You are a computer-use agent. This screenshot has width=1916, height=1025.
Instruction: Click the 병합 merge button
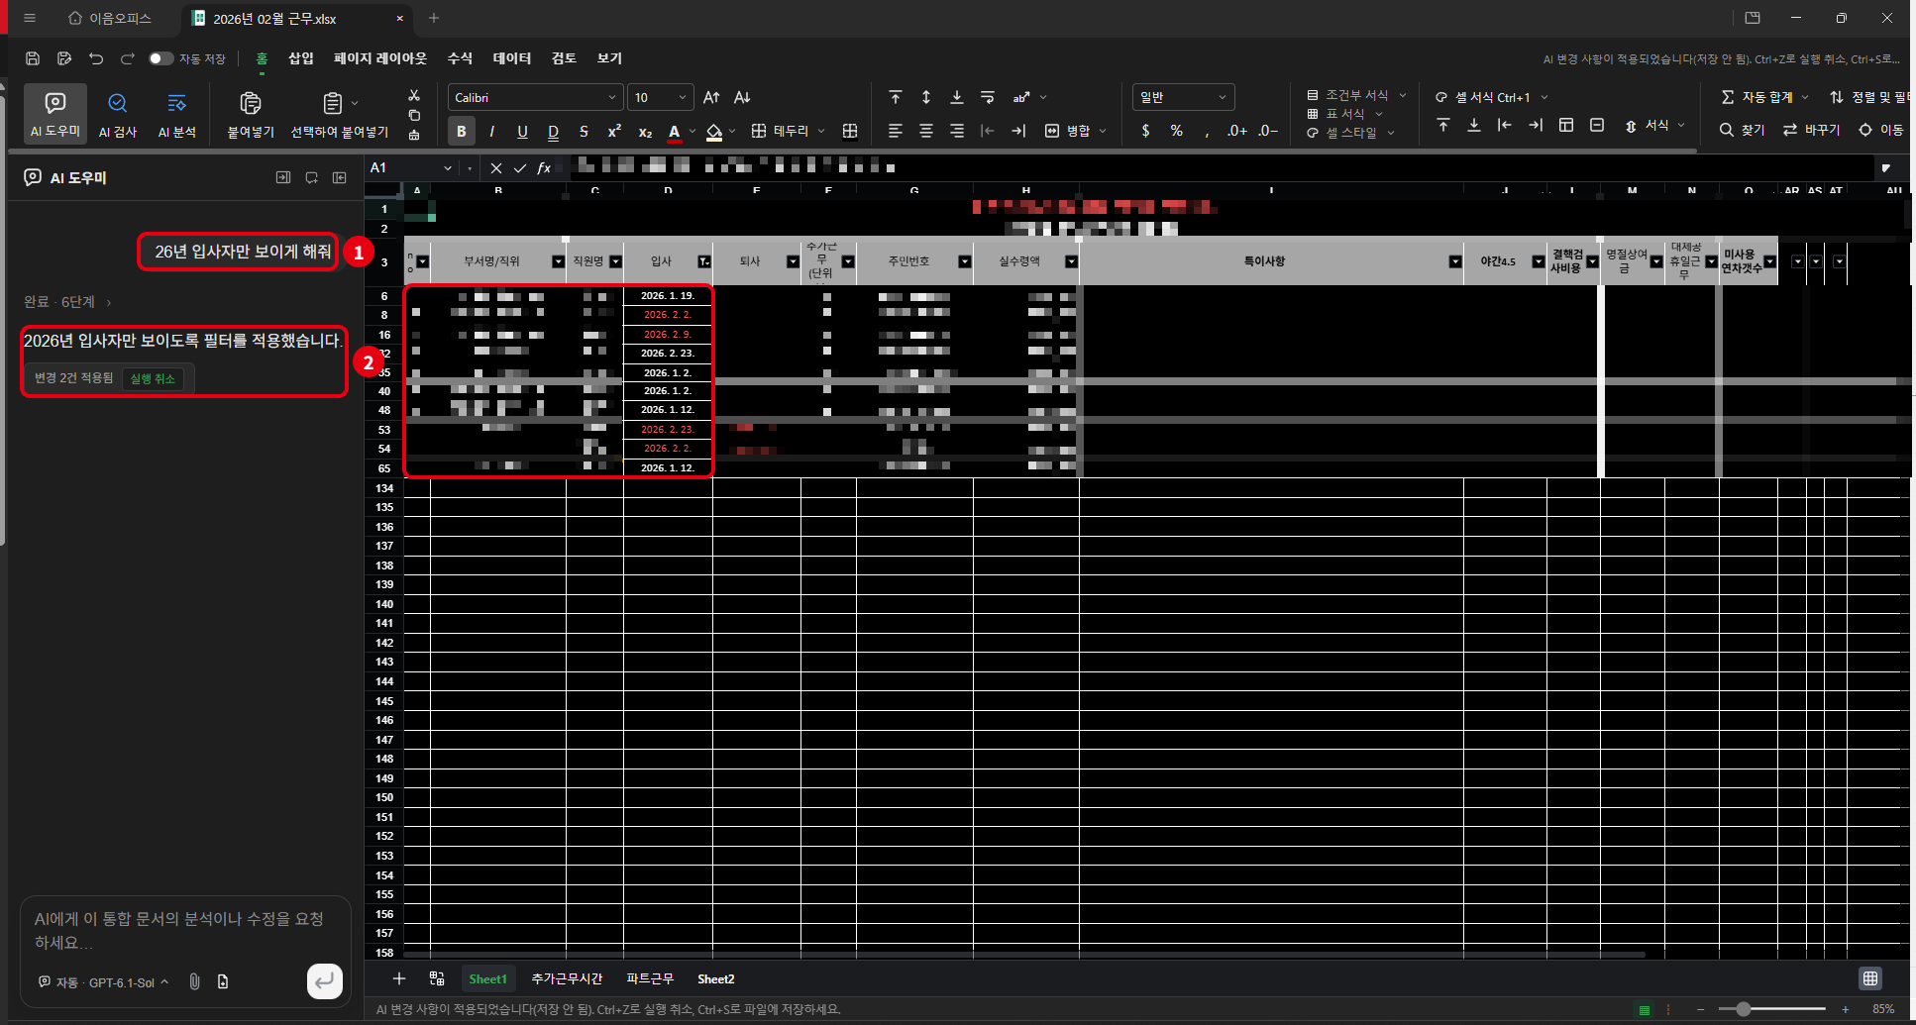(1075, 131)
